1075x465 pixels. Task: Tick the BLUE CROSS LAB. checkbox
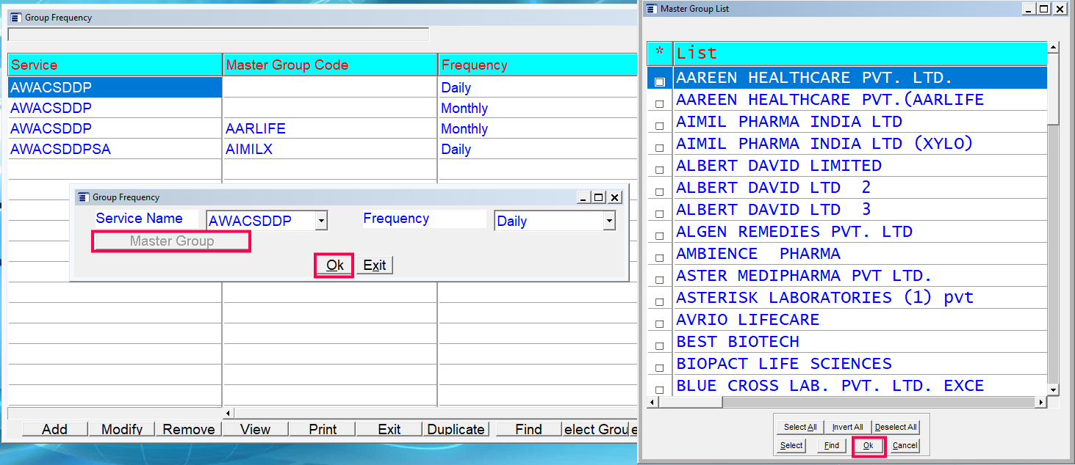(x=659, y=390)
